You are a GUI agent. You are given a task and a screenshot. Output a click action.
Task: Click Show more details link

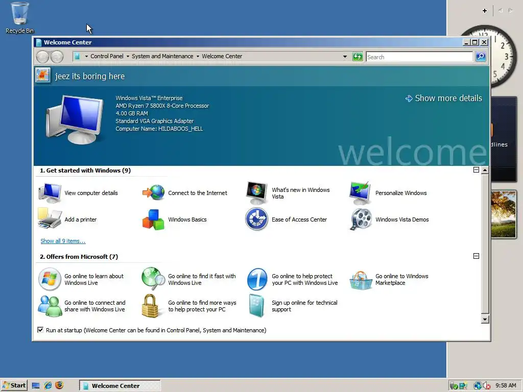(x=444, y=98)
